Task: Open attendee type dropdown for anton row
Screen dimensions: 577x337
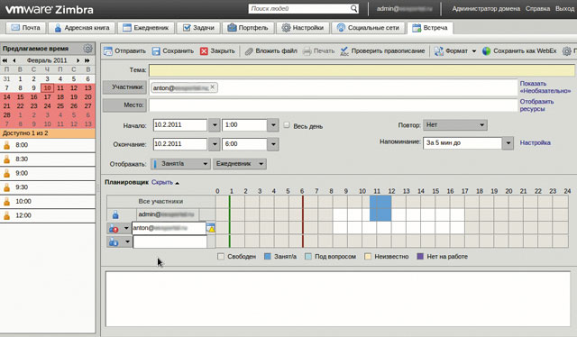Action: [x=126, y=229]
